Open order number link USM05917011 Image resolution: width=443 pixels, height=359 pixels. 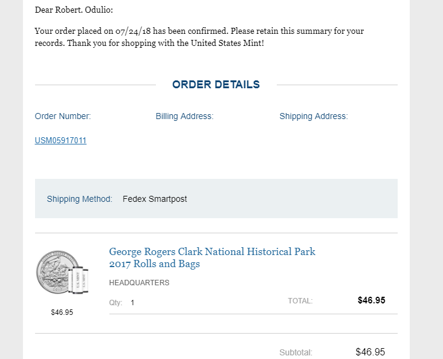click(x=60, y=141)
